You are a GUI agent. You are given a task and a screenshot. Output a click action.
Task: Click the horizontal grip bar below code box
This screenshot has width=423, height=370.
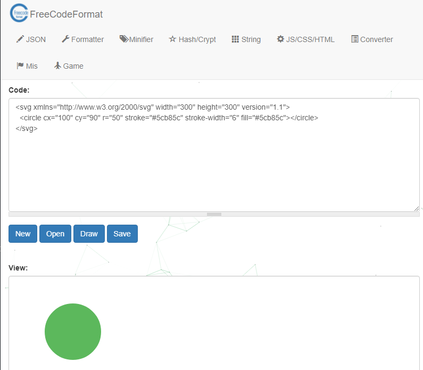coord(214,215)
